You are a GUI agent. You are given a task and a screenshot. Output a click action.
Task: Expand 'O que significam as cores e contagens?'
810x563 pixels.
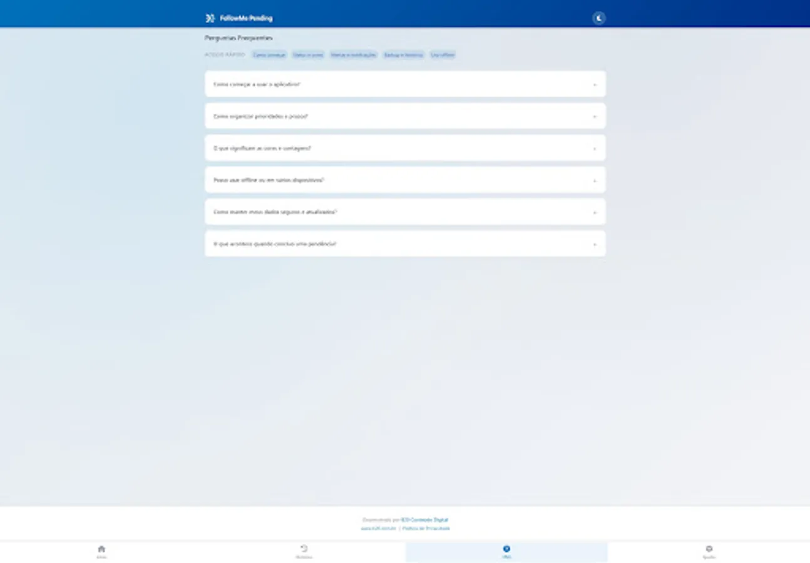click(x=405, y=148)
